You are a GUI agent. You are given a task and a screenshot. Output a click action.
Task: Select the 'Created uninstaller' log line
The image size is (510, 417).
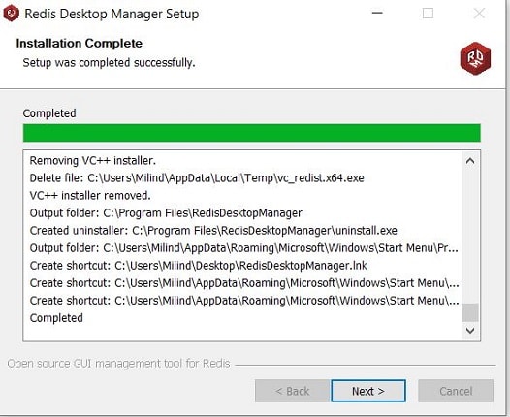click(x=213, y=231)
